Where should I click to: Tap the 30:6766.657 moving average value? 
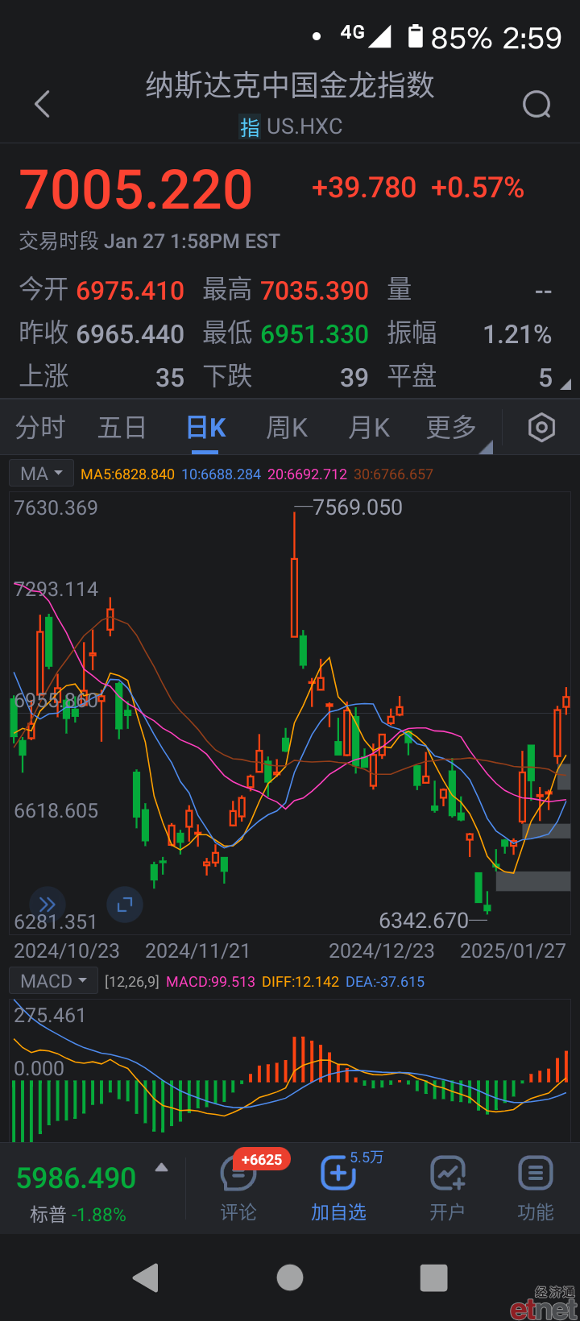[x=393, y=474]
